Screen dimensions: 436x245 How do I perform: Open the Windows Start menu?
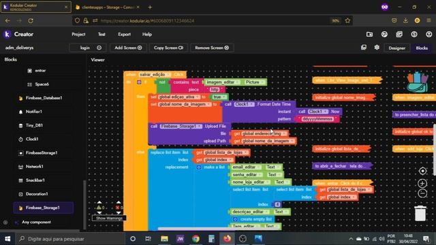[x=7, y=239]
